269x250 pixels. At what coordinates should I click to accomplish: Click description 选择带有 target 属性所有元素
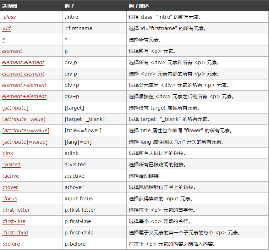coord(164,108)
